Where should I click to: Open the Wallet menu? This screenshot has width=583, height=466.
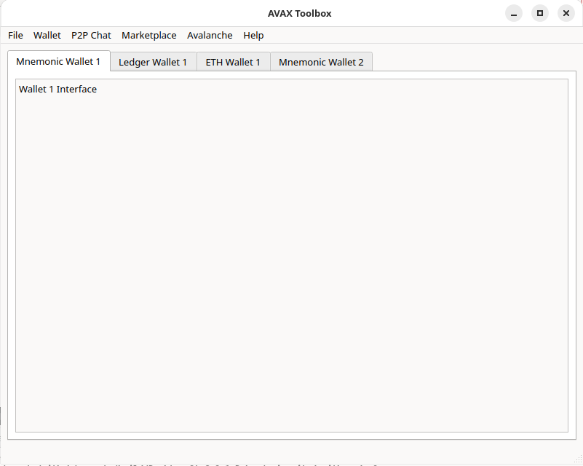47,36
